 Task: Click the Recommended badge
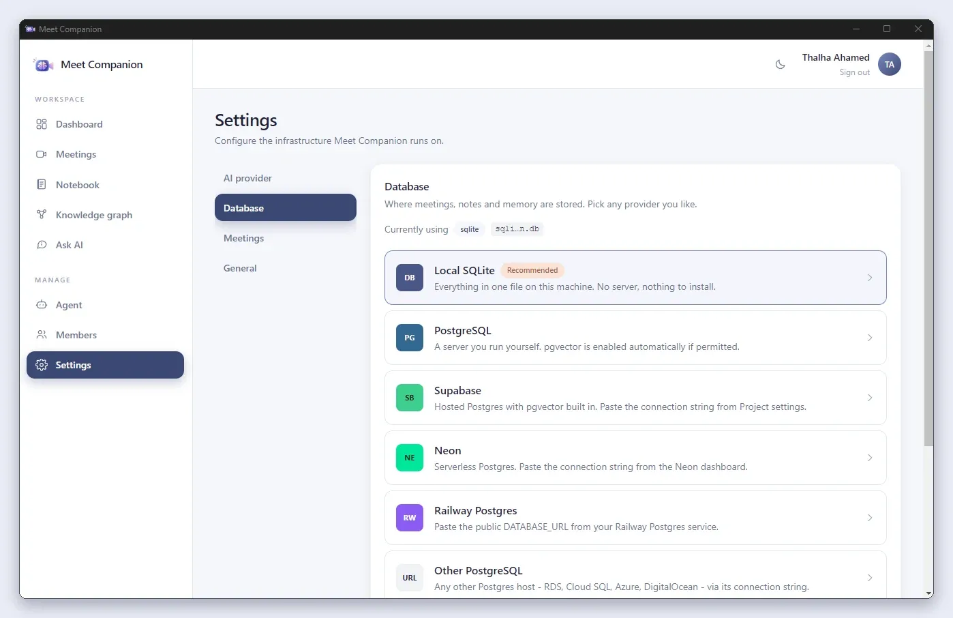(x=532, y=270)
